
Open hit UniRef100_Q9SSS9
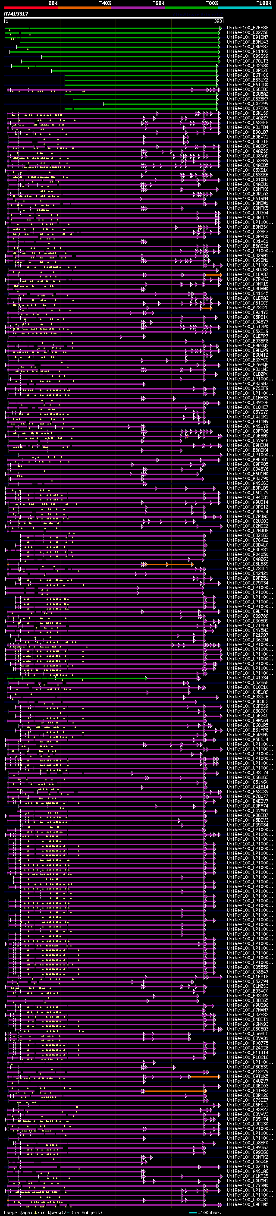point(248,56)
